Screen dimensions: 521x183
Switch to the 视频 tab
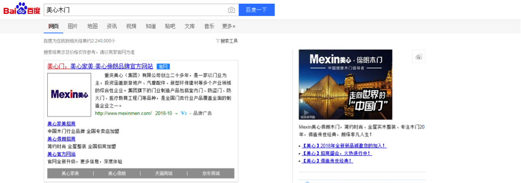pyautogui.click(x=131, y=26)
